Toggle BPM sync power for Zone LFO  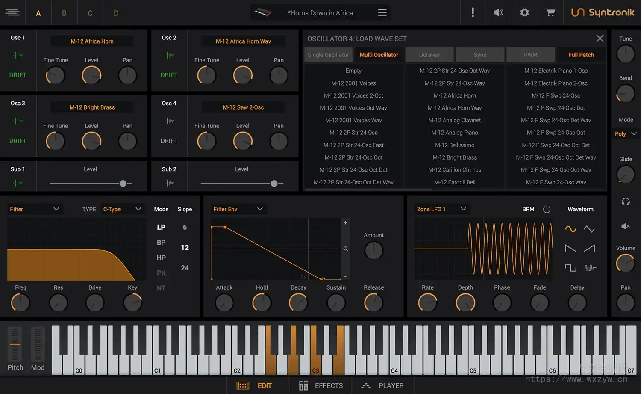547,209
